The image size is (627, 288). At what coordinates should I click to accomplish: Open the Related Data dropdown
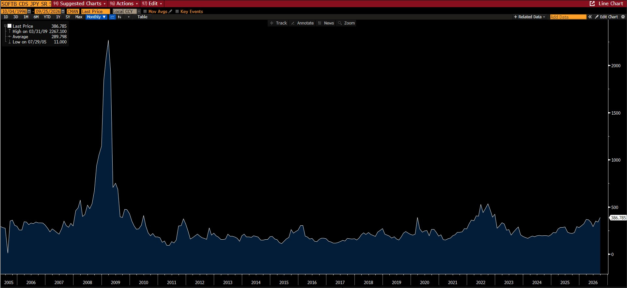(529, 17)
